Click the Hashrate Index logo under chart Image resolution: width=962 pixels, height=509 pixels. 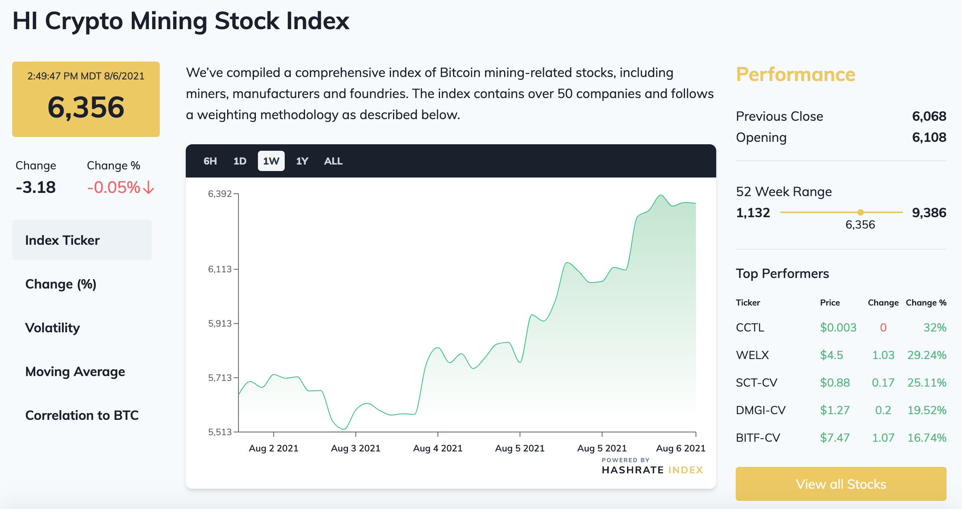[x=652, y=466]
